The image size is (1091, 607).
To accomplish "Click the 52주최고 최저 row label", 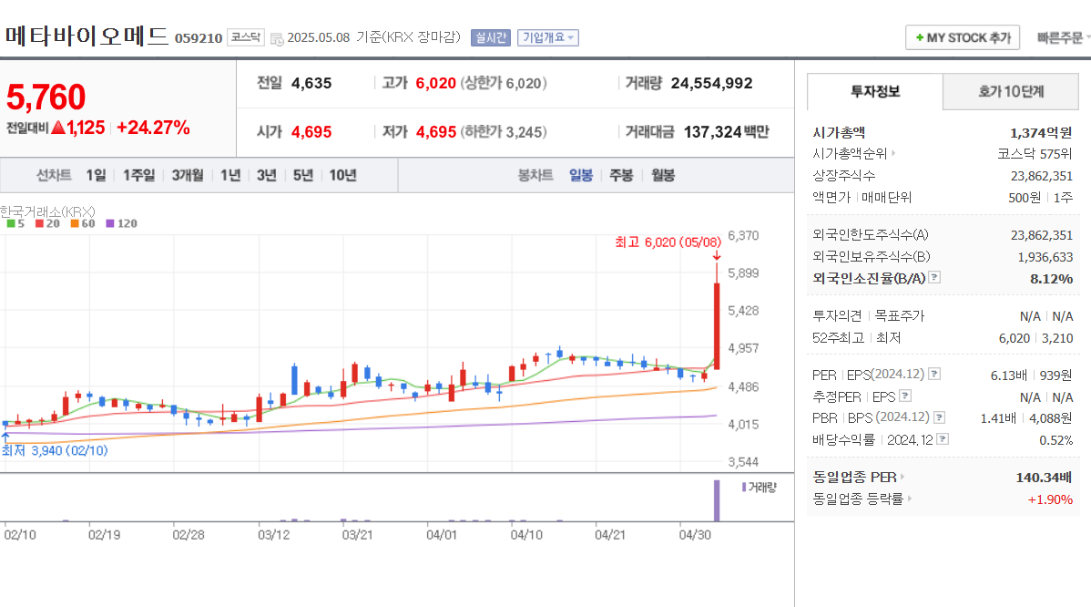I will coord(857,337).
